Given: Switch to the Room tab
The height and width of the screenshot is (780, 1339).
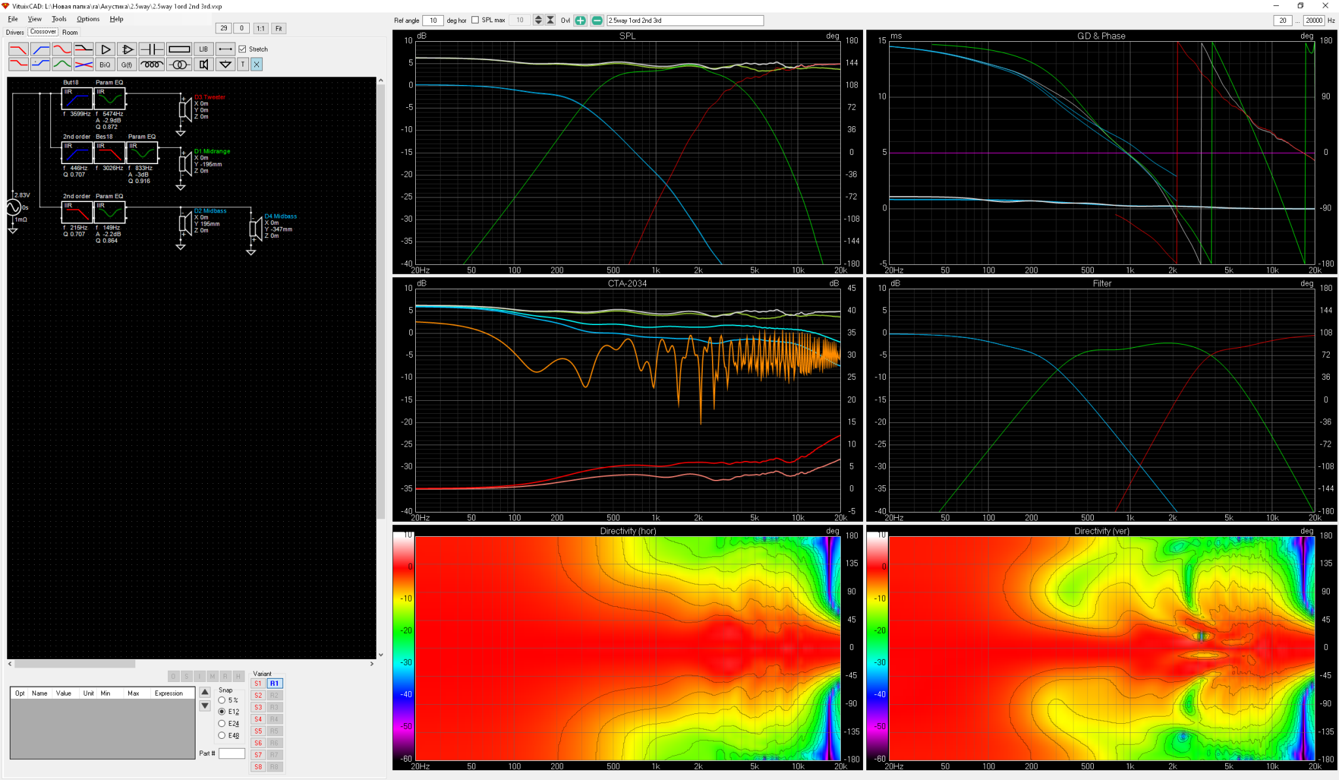Looking at the screenshot, I should pos(70,32).
